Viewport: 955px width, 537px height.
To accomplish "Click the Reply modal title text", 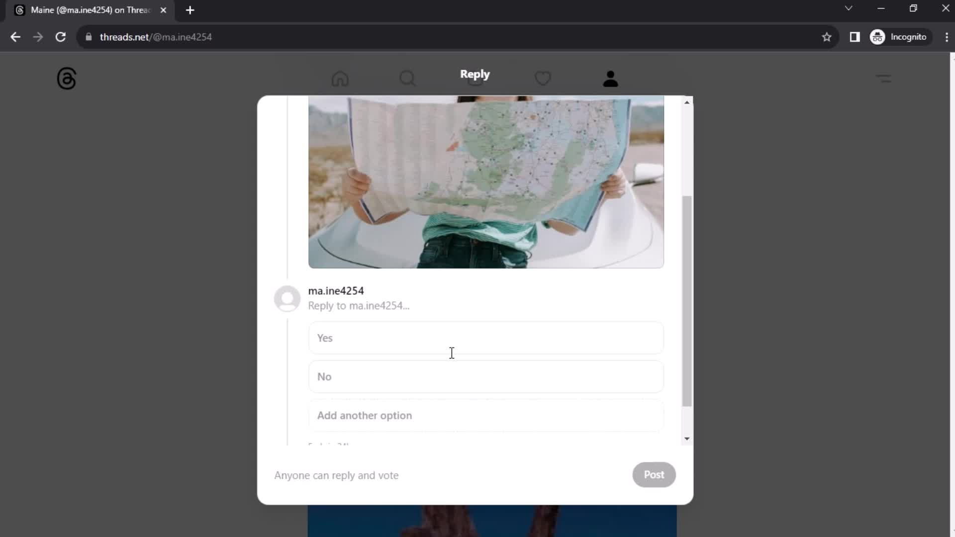I will [x=475, y=74].
